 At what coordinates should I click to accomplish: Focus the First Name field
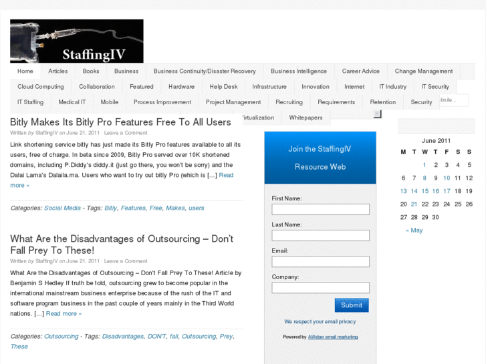coord(320,210)
